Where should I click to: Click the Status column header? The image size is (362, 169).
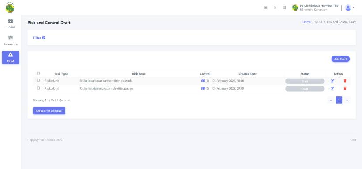click(x=305, y=74)
